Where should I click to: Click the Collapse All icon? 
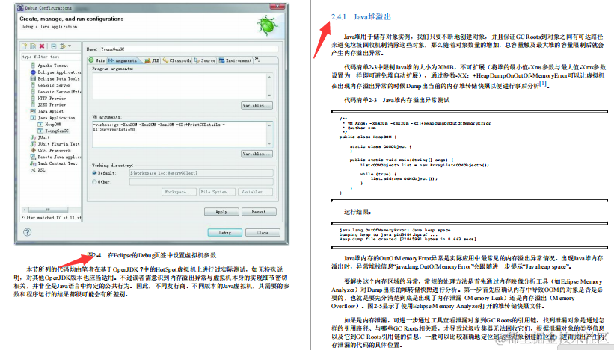coord(54,46)
